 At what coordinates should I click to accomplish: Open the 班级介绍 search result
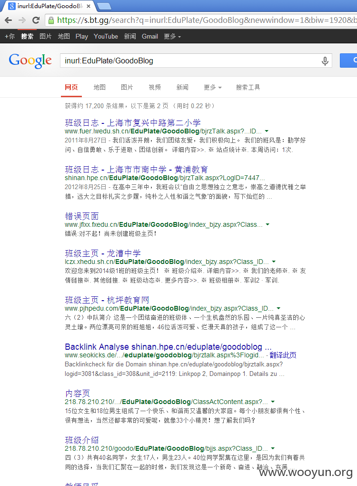(x=82, y=440)
